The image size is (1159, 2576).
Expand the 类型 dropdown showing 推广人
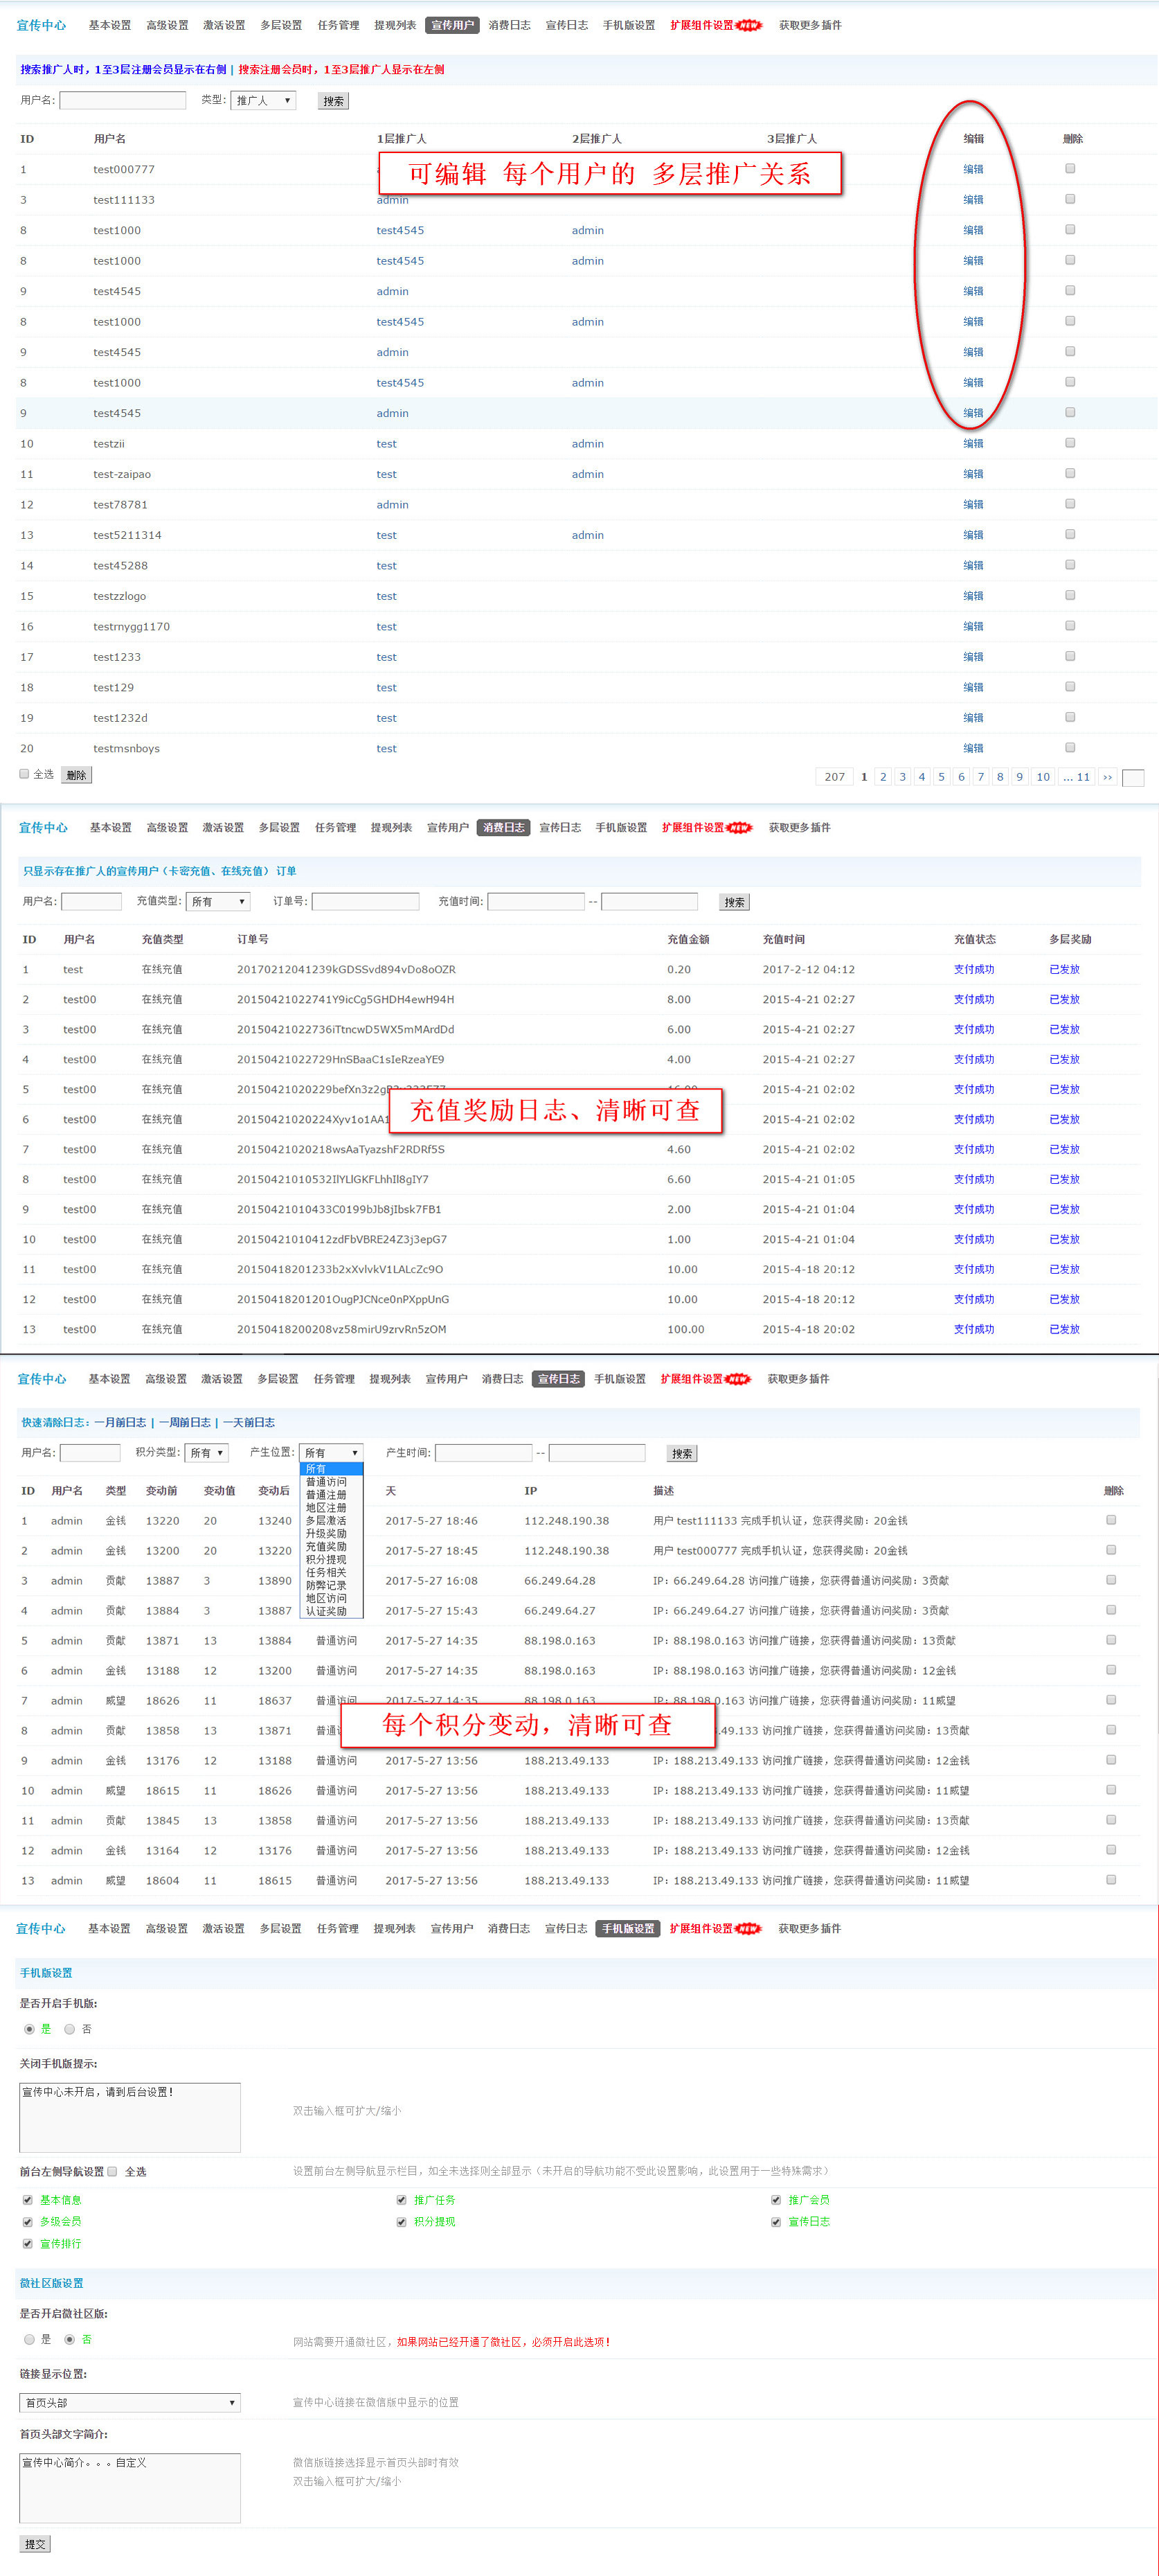[263, 100]
